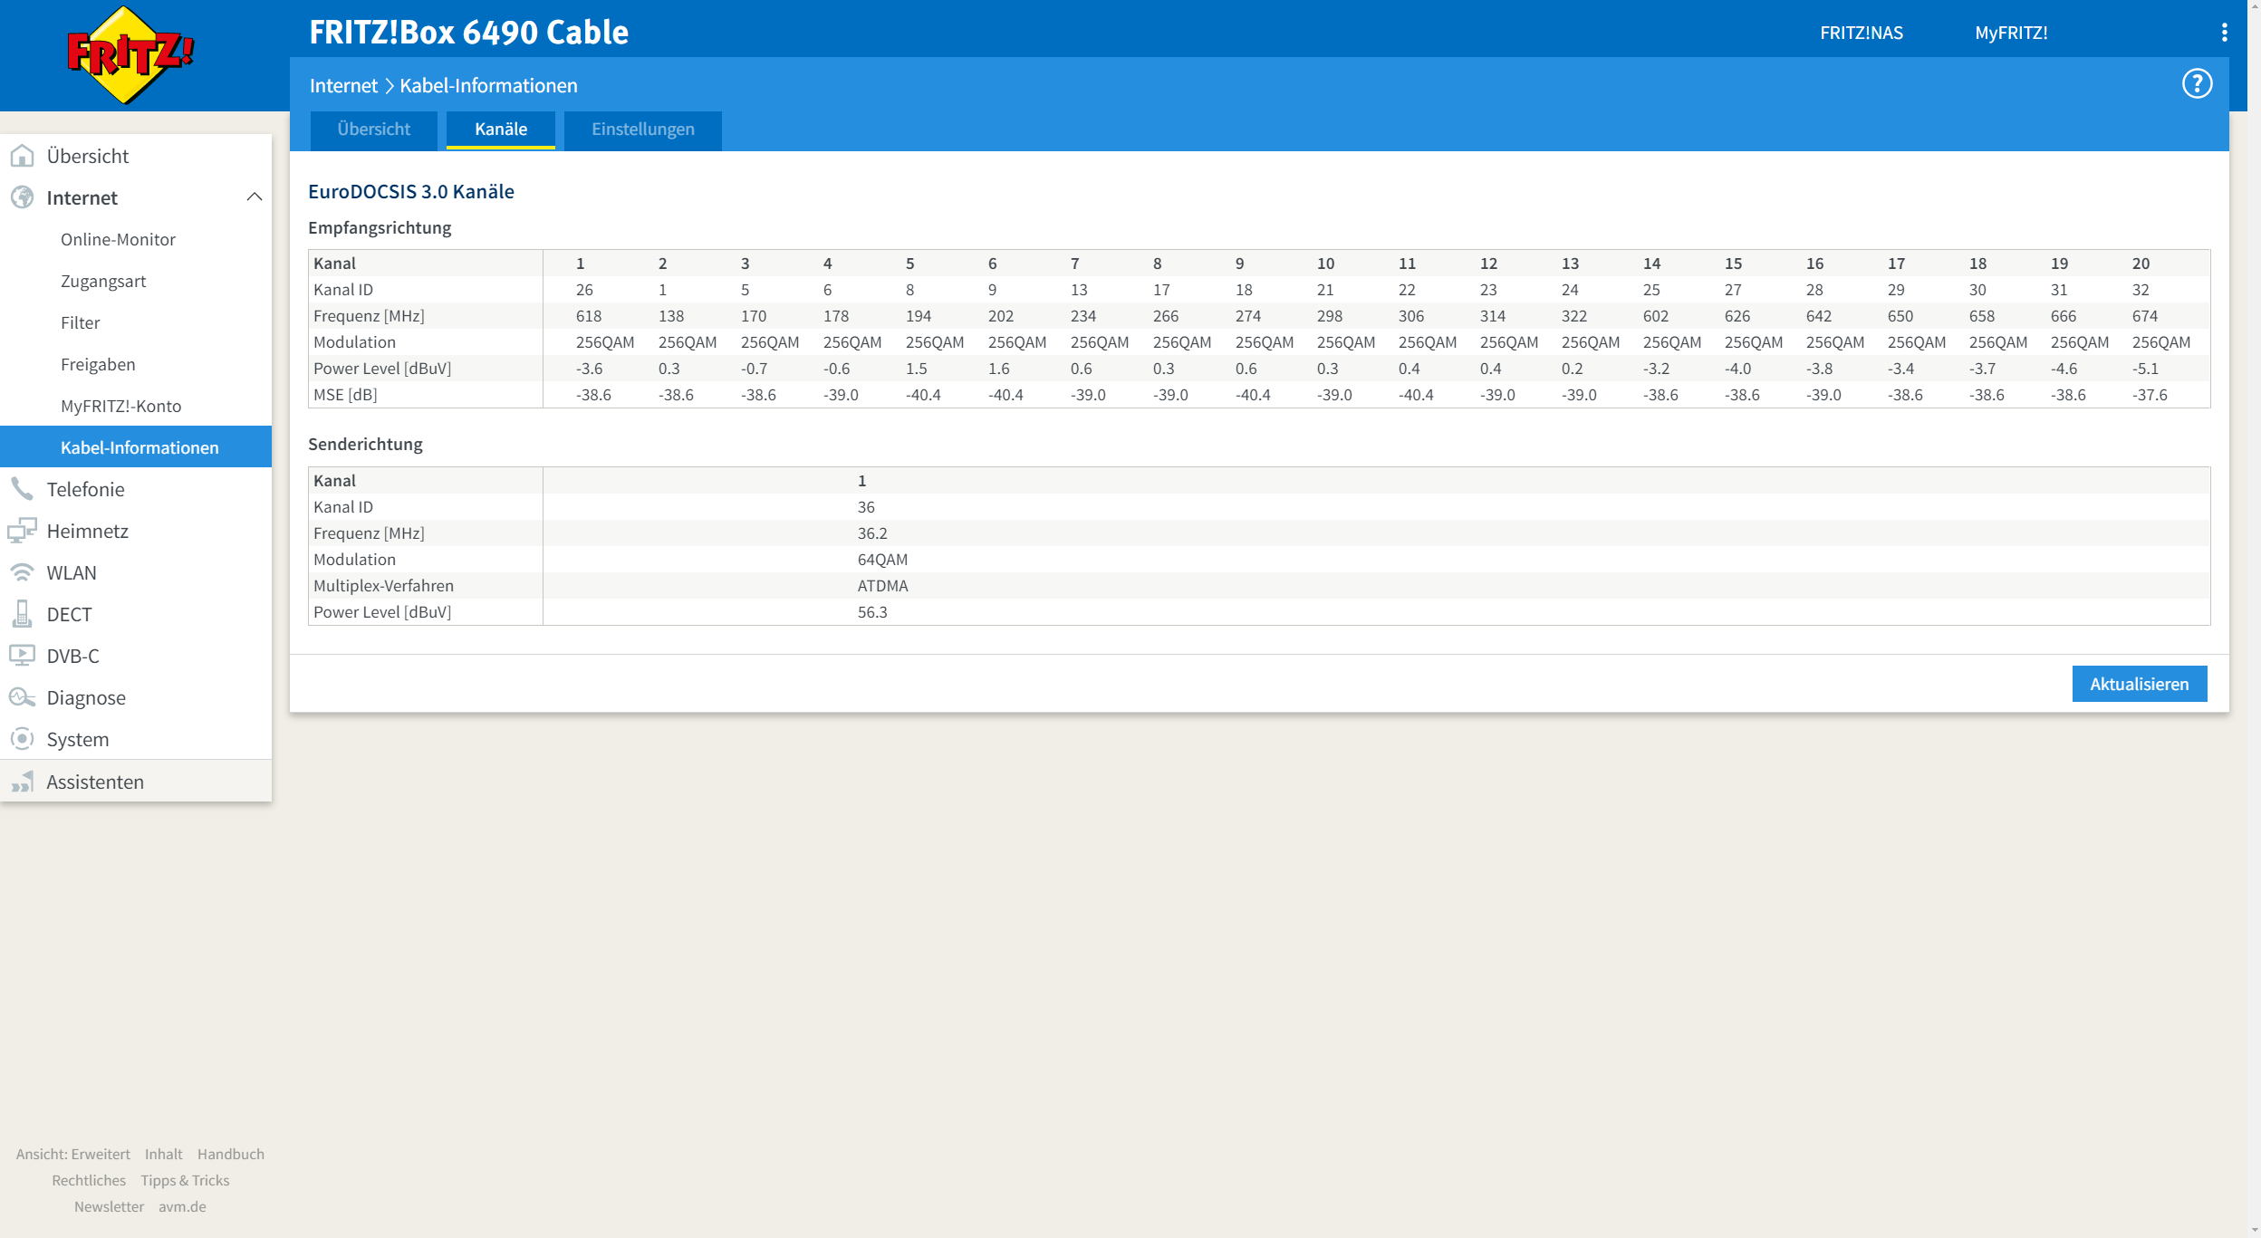Expand the Assistenten section
The width and height of the screenshot is (2261, 1238).
tap(95, 782)
